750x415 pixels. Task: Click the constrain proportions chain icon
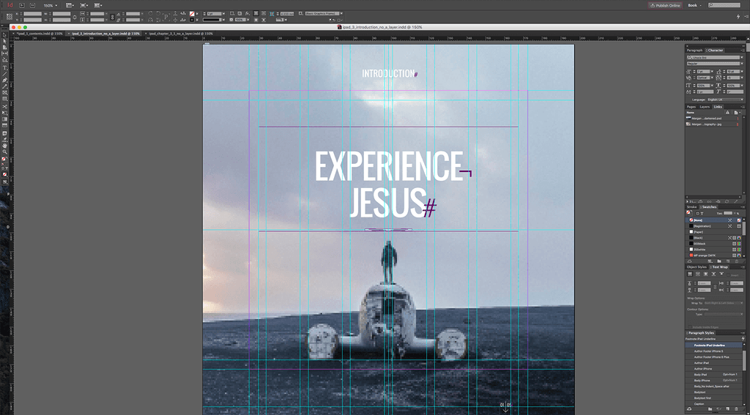(74, 16)
